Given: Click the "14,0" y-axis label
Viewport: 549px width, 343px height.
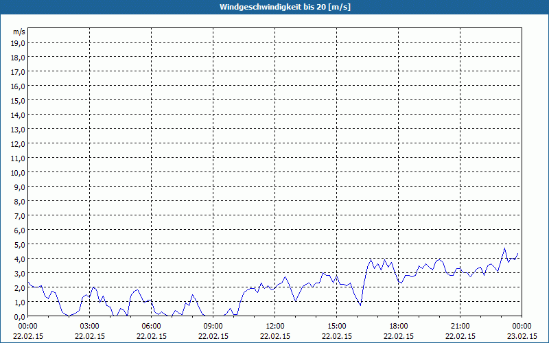Looking at the screenshot, I should point(19,115).
